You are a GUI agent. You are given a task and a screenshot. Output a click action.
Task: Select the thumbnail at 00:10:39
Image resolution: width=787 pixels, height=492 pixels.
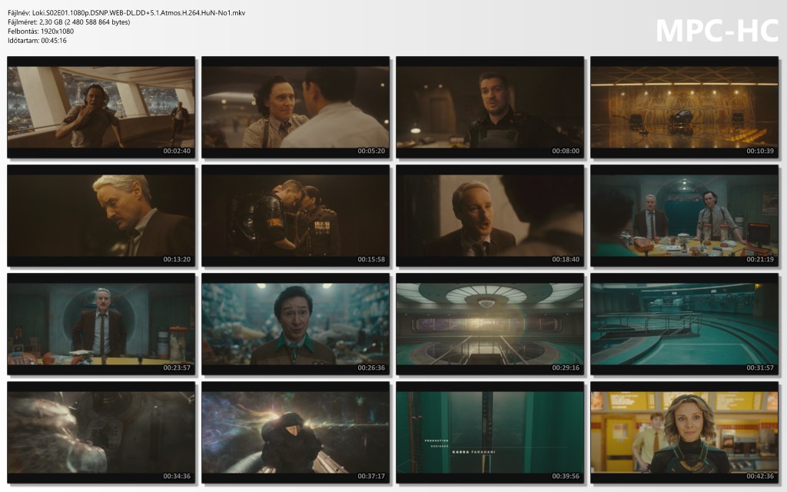click(x=685, y=107)
